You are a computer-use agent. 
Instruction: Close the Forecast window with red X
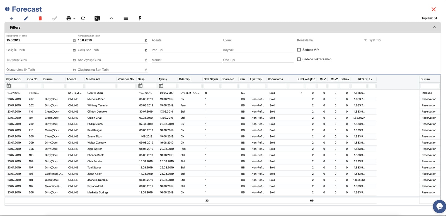(x=433, y=9)
